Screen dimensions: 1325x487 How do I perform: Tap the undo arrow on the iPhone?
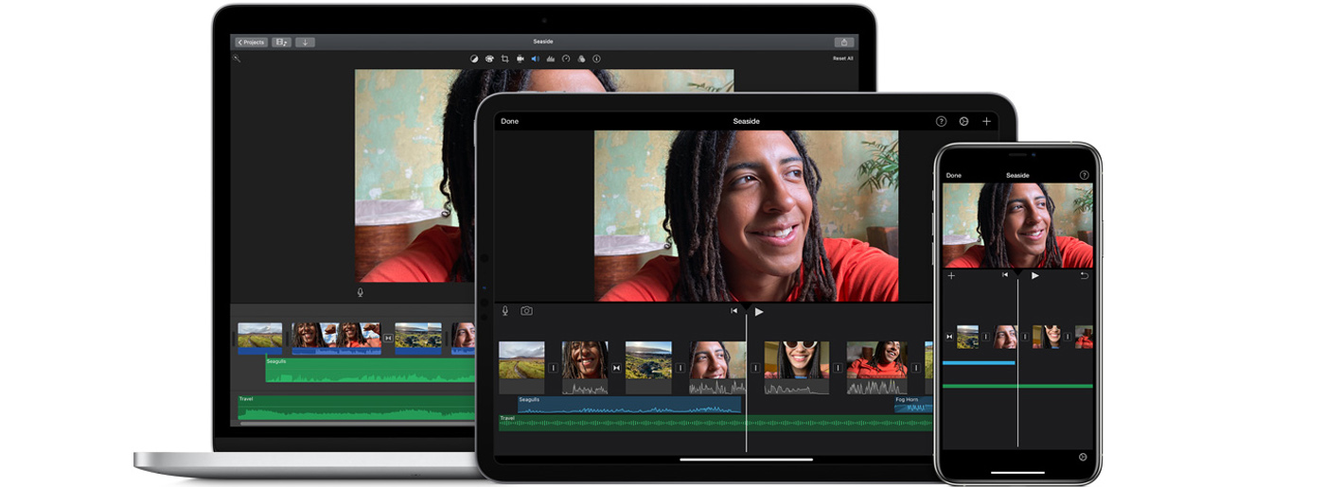point(1084,275)
